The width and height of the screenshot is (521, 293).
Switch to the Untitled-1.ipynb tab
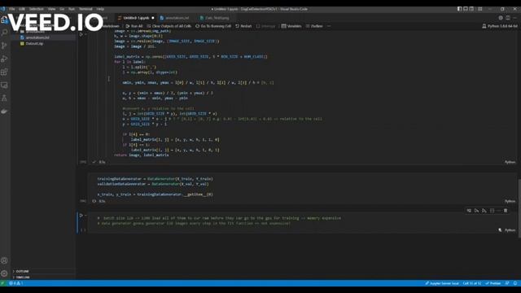click(136, 18)
